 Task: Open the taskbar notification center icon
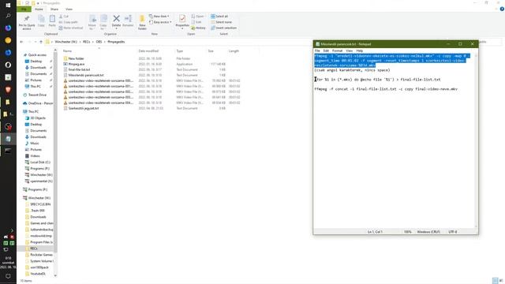8,276
